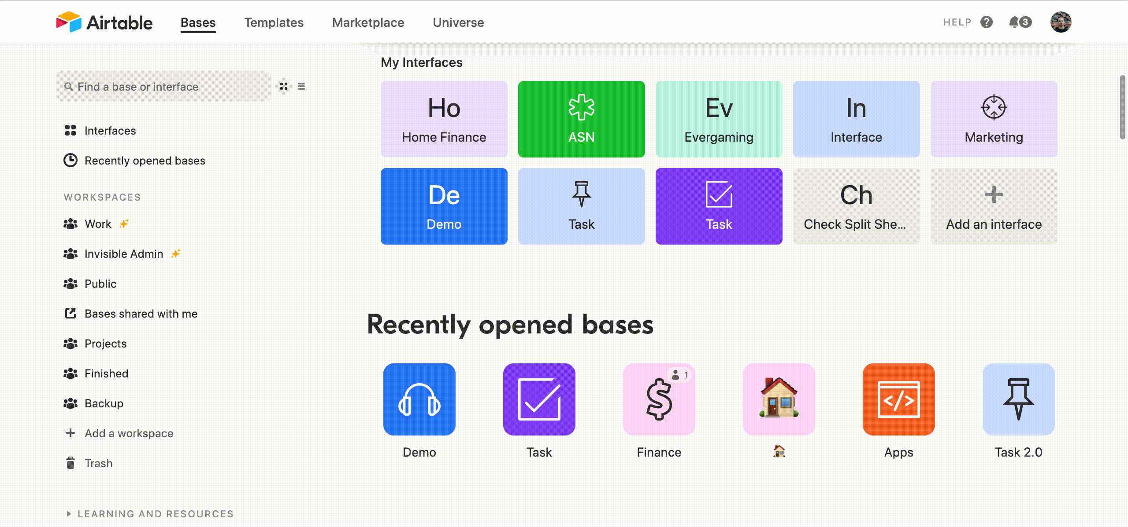
Task: Click Add a workspace
Action: point(129,433)
